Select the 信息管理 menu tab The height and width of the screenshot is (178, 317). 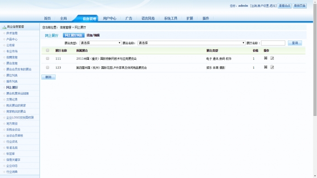click(x=89, y=19)
